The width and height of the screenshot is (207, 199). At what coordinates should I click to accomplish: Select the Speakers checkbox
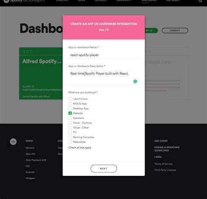point(70,118)
